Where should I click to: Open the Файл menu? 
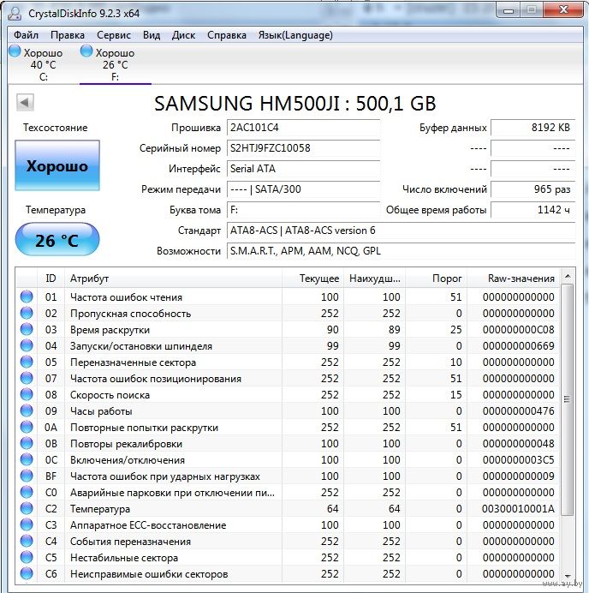pos(26,35)
